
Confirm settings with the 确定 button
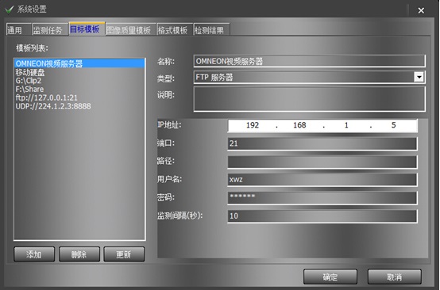pos(330,277)
